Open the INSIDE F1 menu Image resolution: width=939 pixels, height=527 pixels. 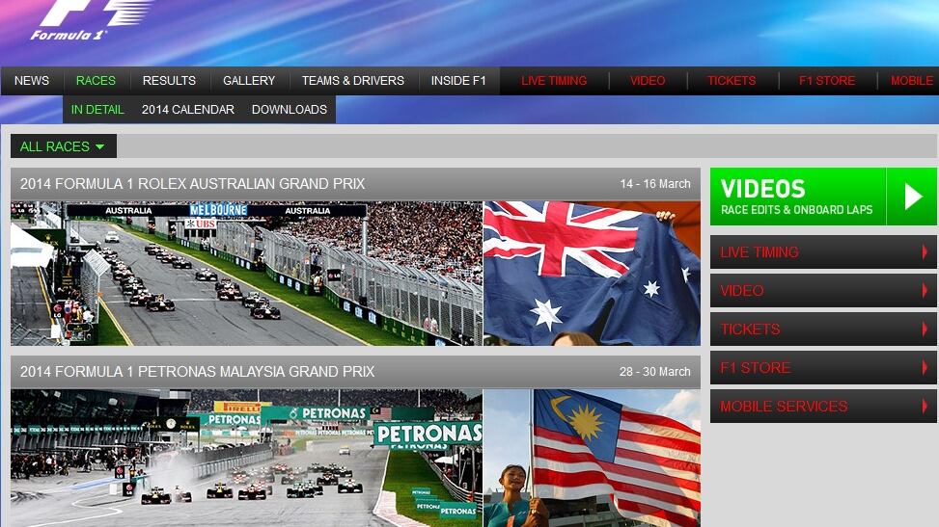(x=458, y=81)
